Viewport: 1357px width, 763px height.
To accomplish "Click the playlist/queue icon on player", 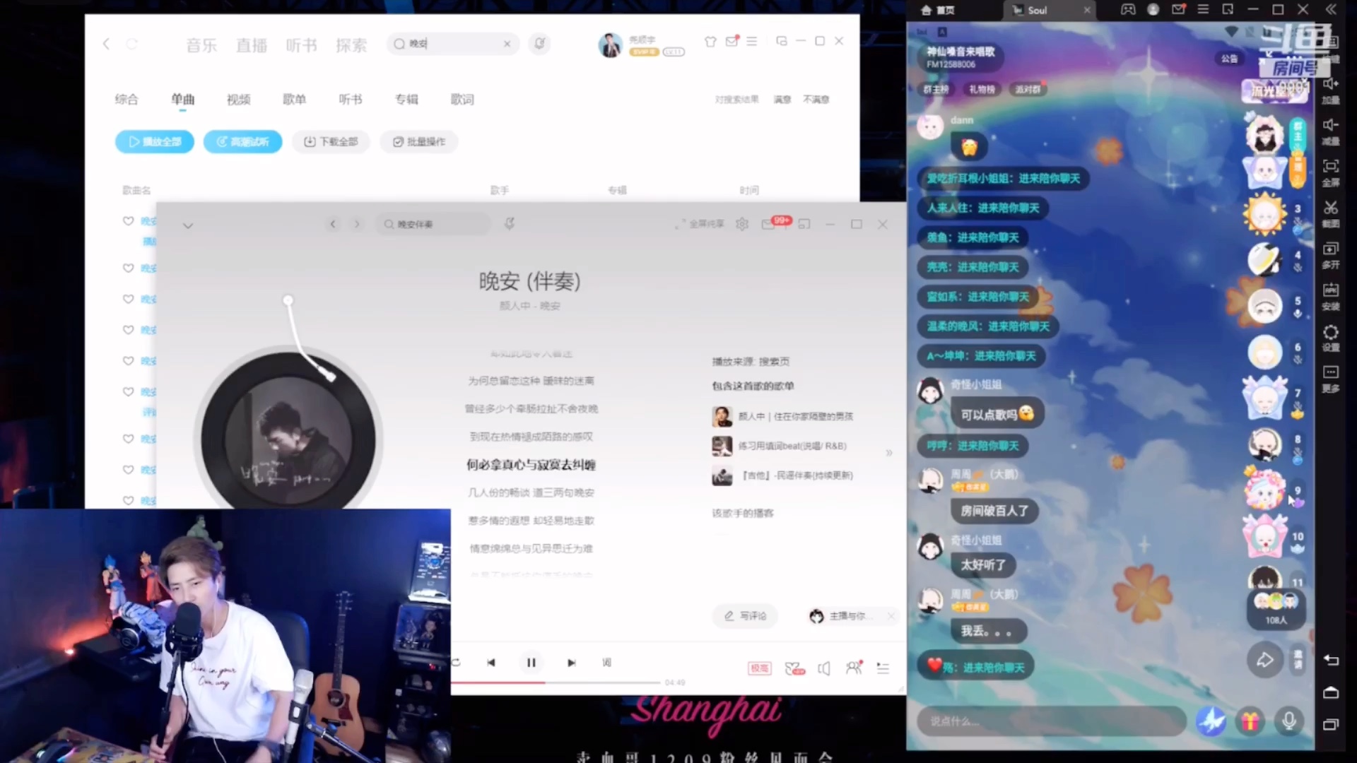I will [883, 668].
